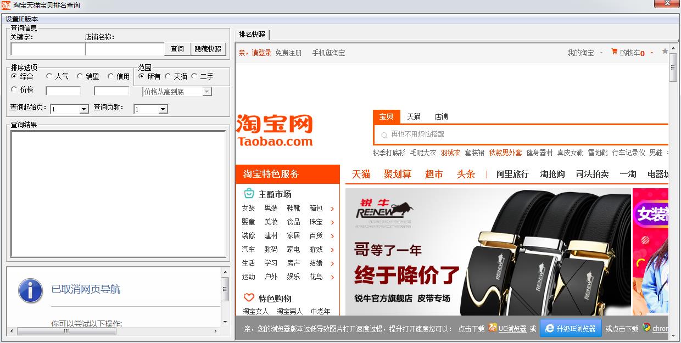Click the Chrome browser icon
Viewport: 681px width, 343px height.
coord(647,328)
